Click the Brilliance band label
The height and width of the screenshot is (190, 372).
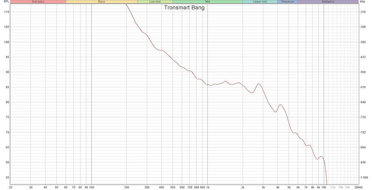328,2
